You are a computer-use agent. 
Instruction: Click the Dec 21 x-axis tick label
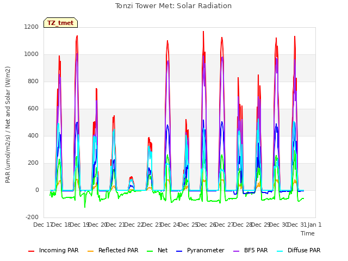(x=115, y=225)
